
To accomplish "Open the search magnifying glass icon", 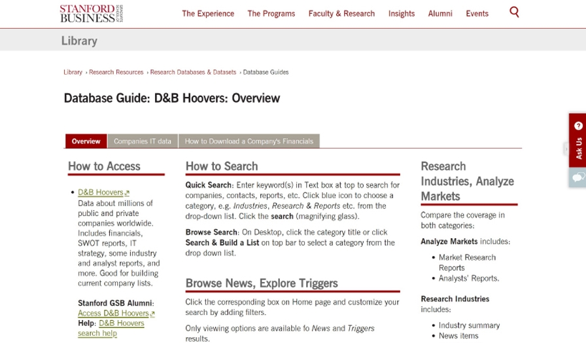I will (x=514, y=12).
